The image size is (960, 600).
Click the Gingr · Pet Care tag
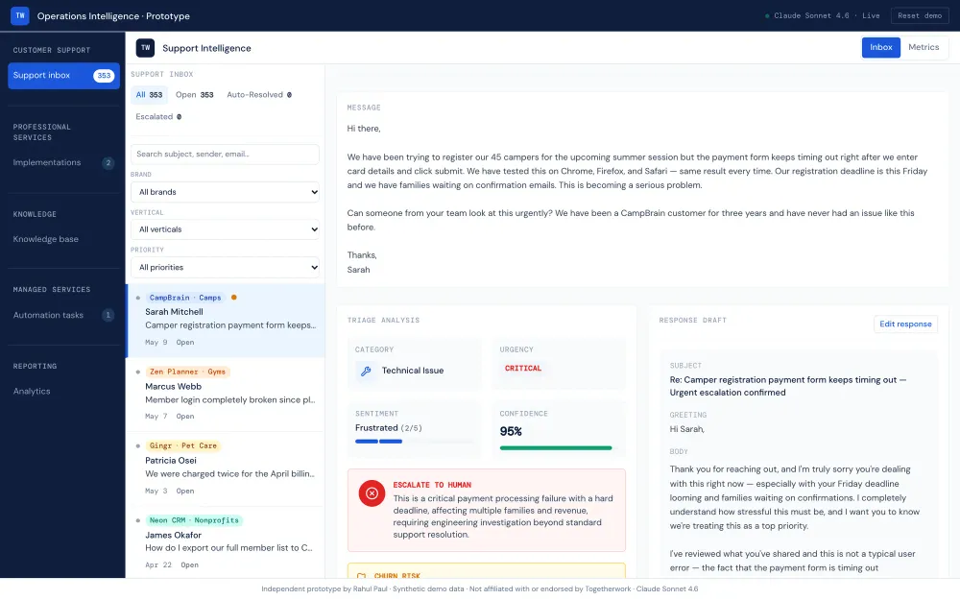pyautogui.click(x=183, y=445)
